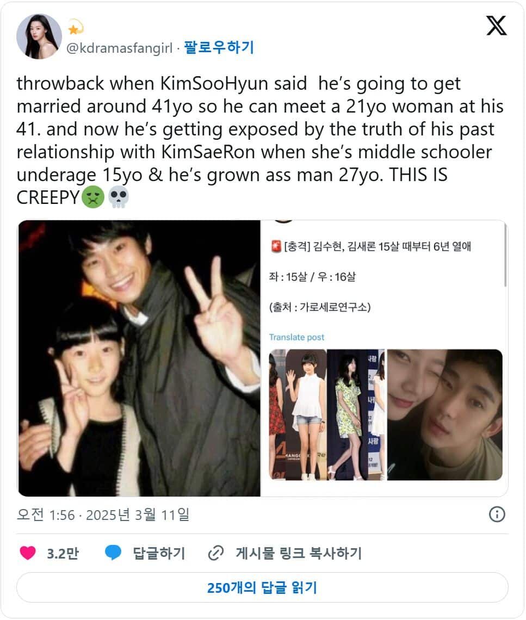
Task: Click the red siren emoji headline
Action: 276,246
